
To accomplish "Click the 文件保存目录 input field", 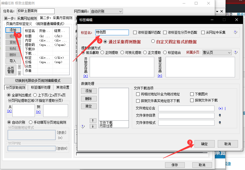I will pos(186,116).
